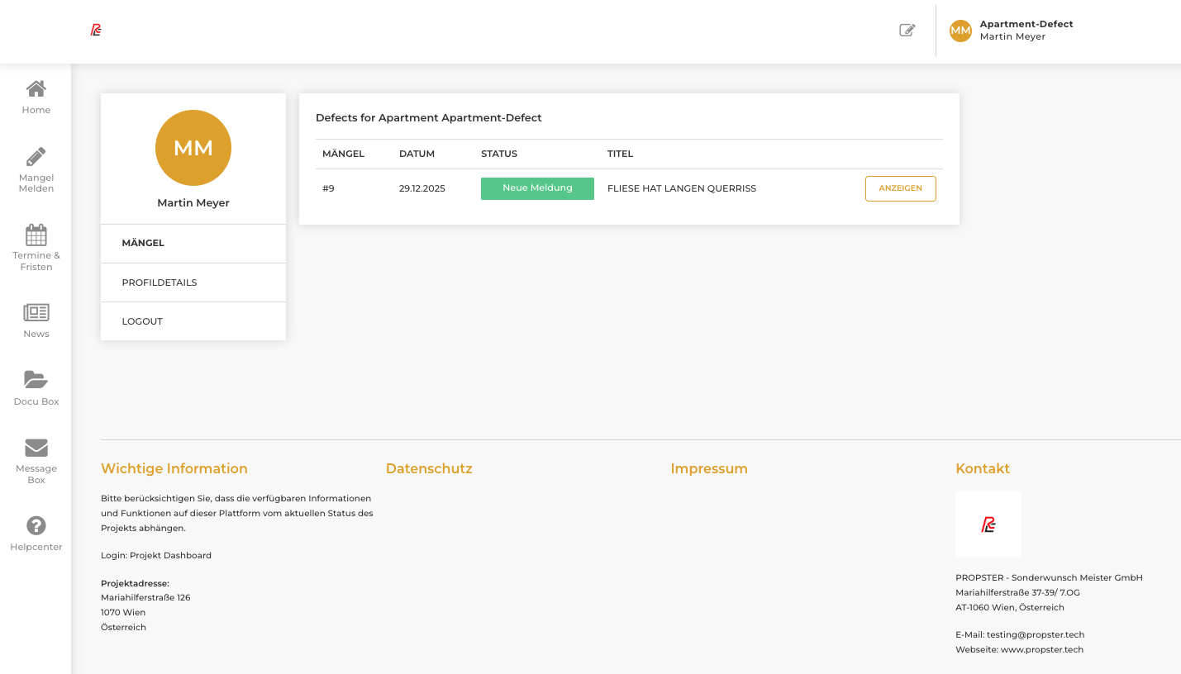Open the Datenschutz footer link
The height and width of the screenshot is (674, 1181).
(x=429, y=468)
